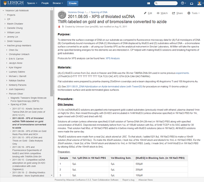Screen dimensions: 204x182
Task: Click Vezenov Group breadcrumb link
Action: (x=76, y=12)
